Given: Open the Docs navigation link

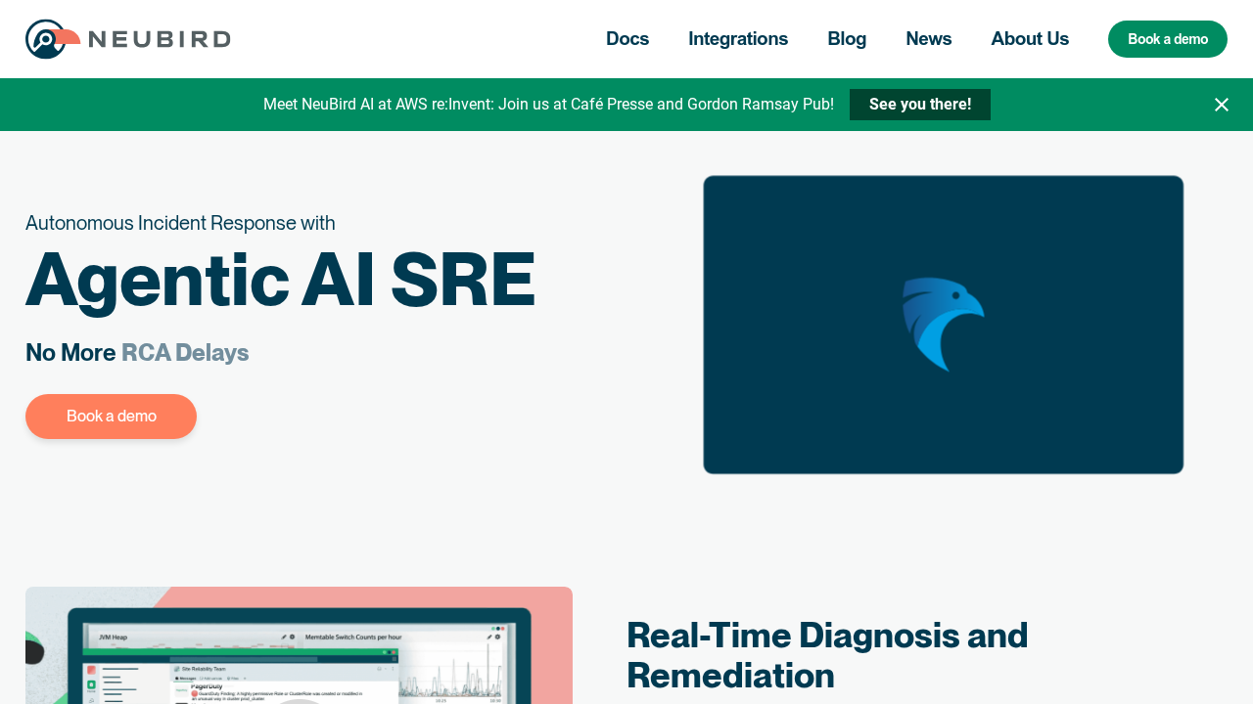Looking at the screenshot, I should (x=626, y=39).
